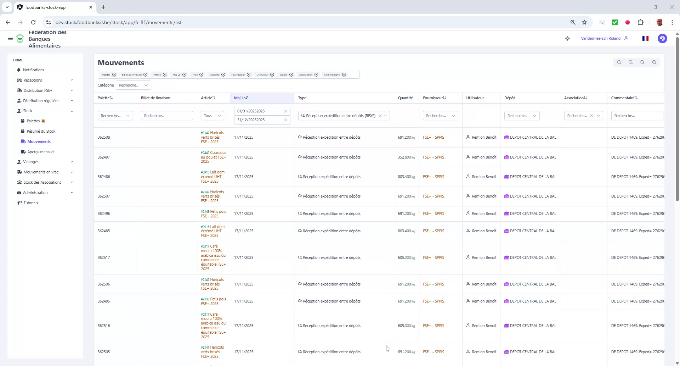Open the Article 'Tous' filter dropdown
Viewport: 680px width, 366px height.
point(212,116)
